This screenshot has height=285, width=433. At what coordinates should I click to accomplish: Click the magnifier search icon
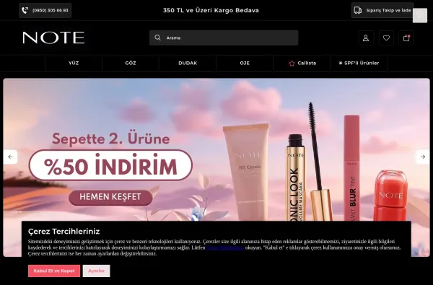tap(157, 38)
